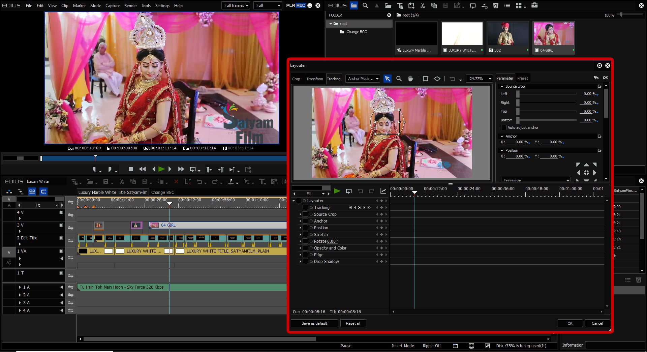647x352 pixels.
Task: Open the Anchor Mode dropdown
Action: 363,79
